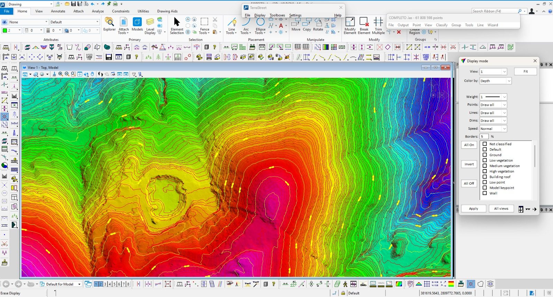Screen dimensions: 553x297
Task: Click Pan View hand icon in View 1
Action: [92, 74]
